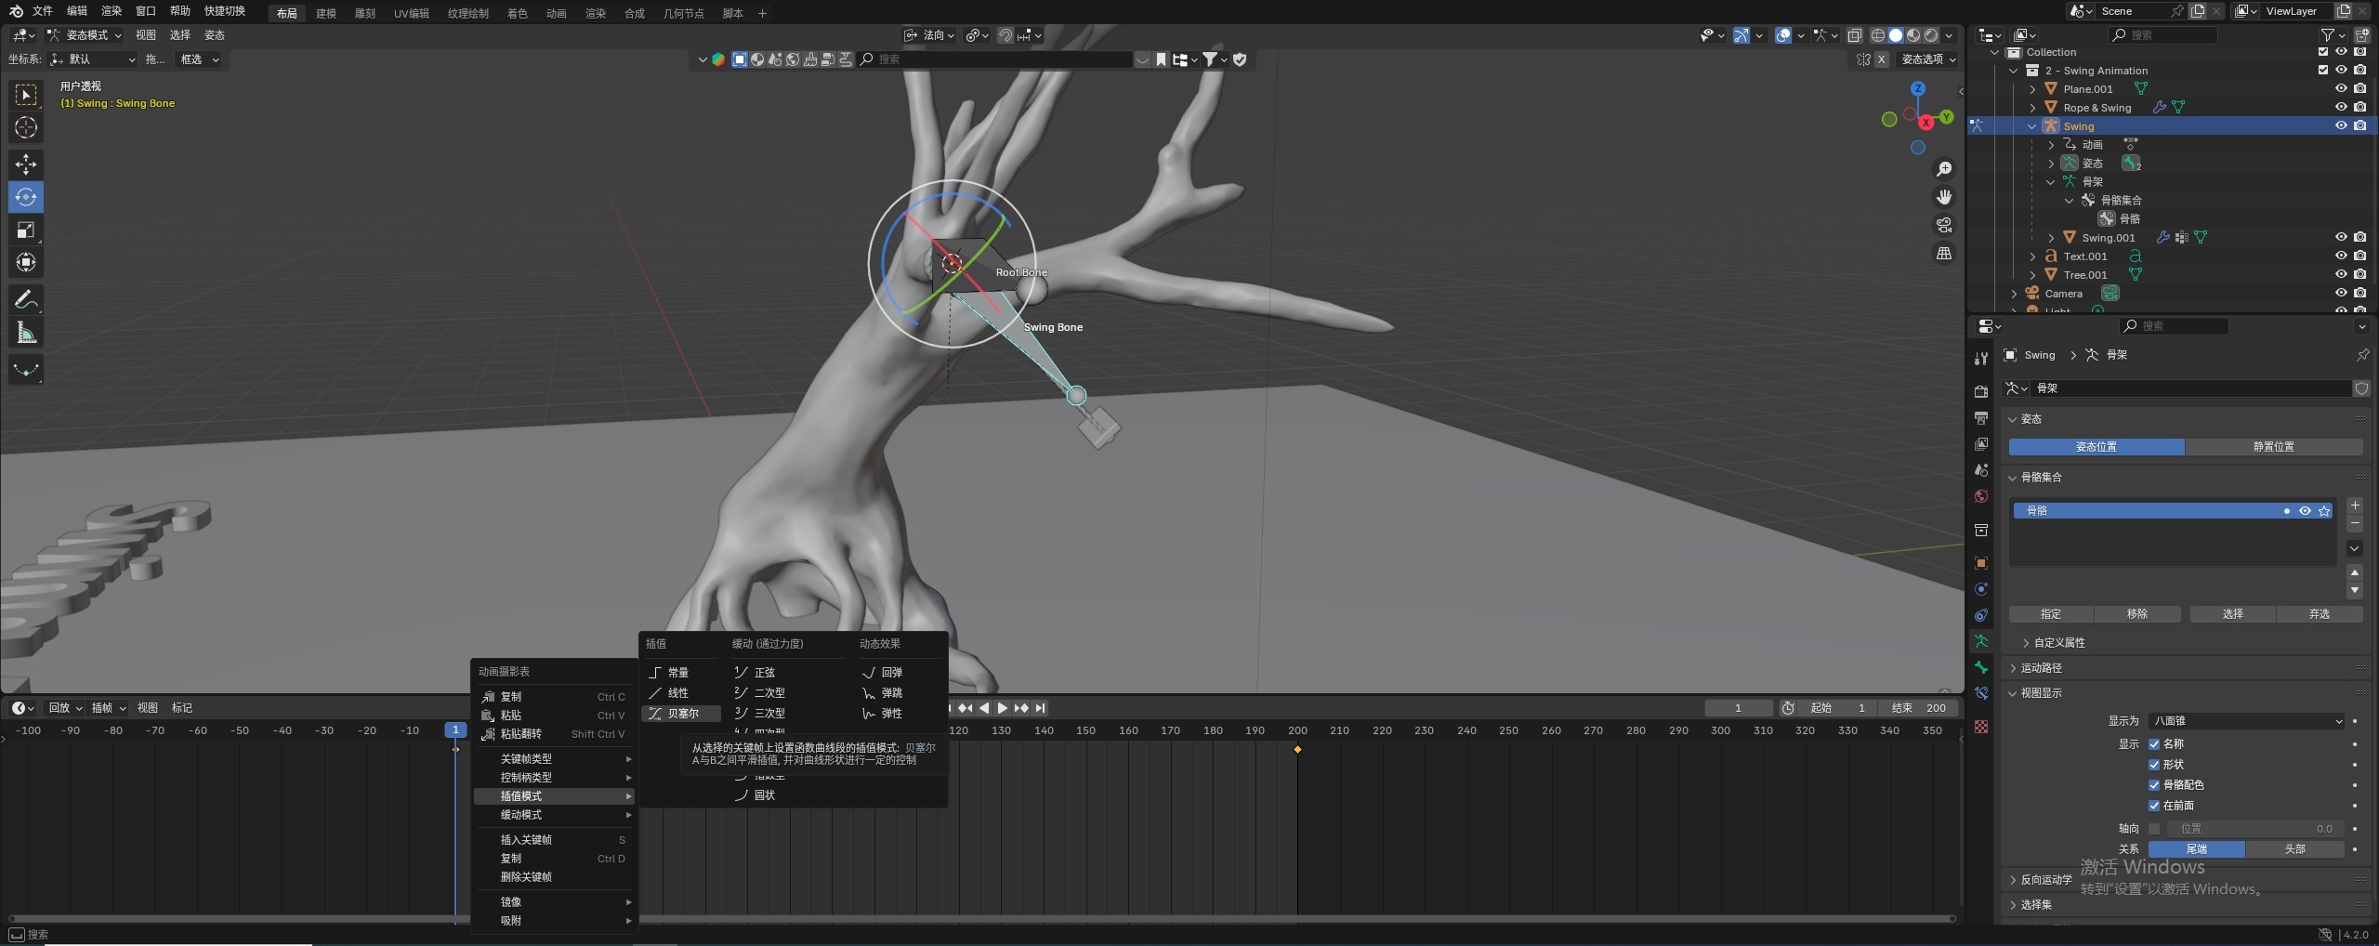Toggle pin icon in properties header
Viewport: 2379px width, 946px height.
(2362, 355)
